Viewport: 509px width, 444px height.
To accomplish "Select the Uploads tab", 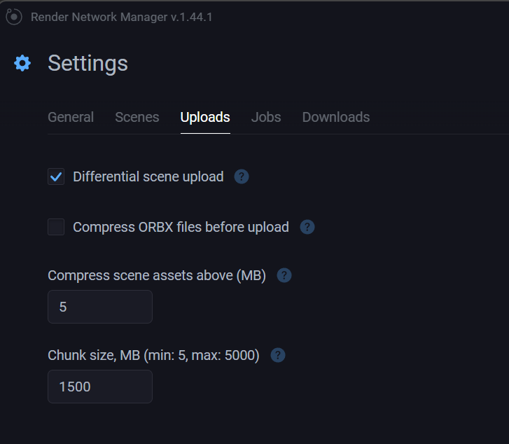I will [x=205, y=117].
